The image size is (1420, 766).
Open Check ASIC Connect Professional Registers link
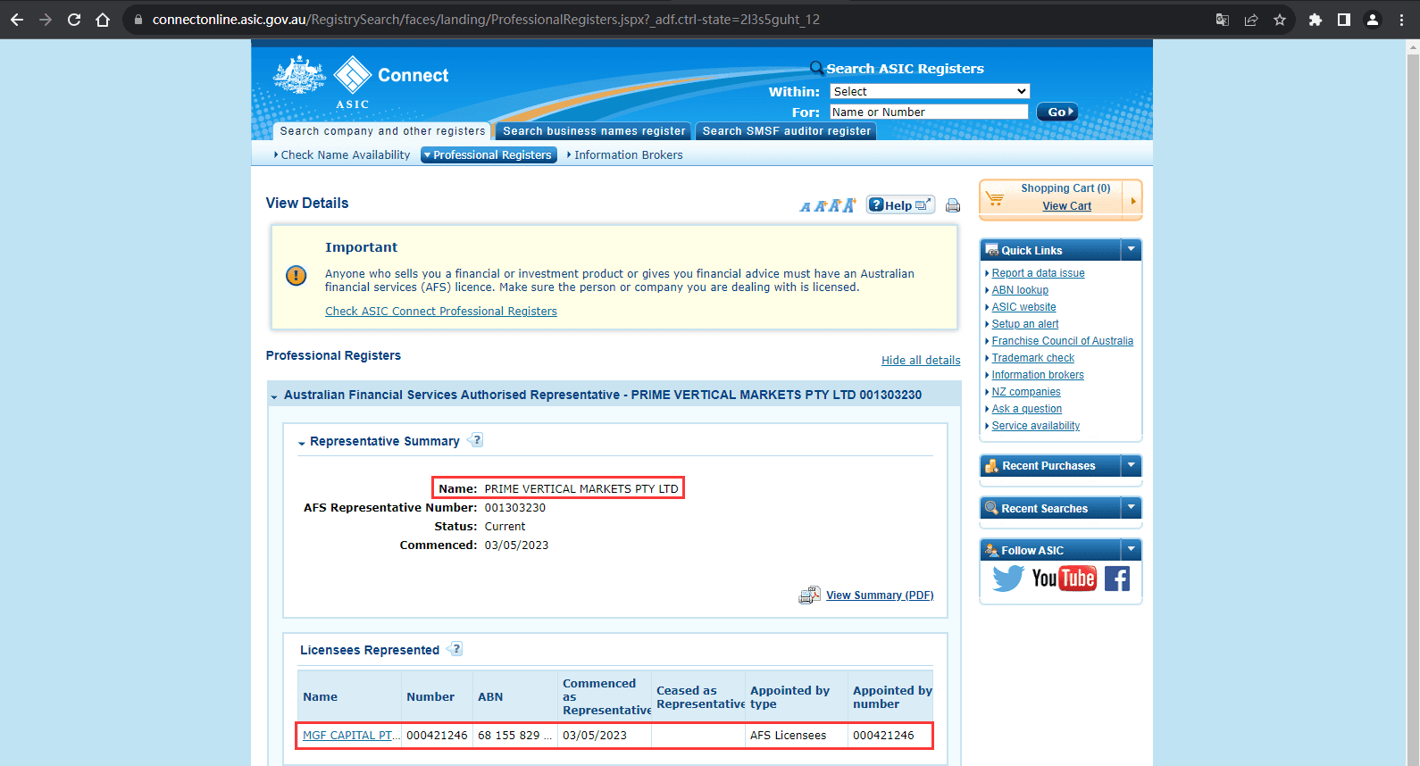[x=441, y=311]
